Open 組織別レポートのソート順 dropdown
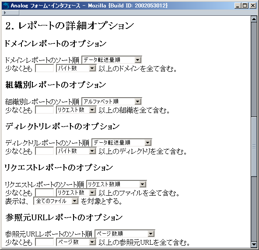 tap(112, 101)
